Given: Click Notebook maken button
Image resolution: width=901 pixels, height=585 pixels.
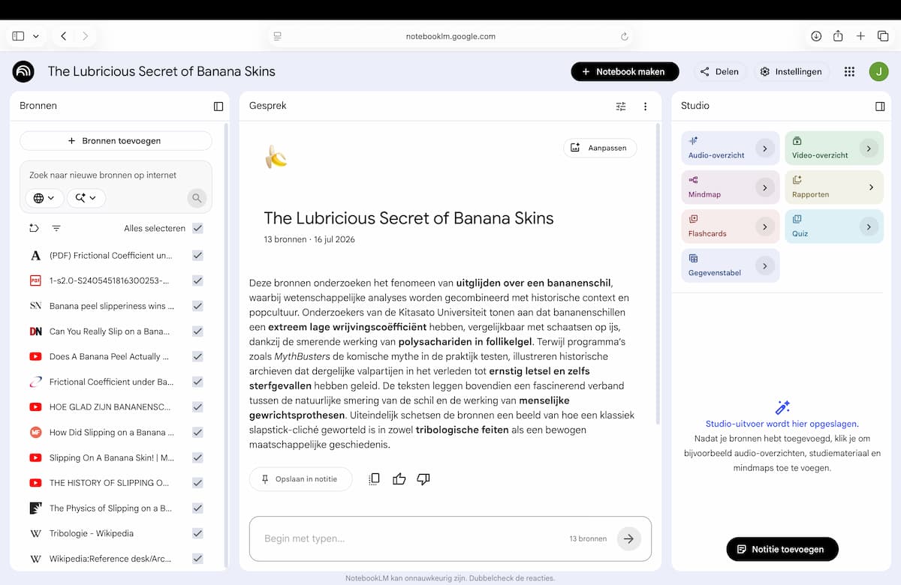Looking at the screenshot, I should point(625,71).
